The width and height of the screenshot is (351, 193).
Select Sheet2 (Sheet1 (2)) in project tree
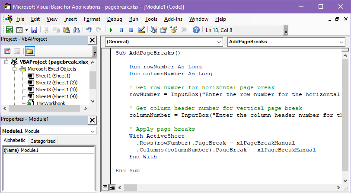[57, 83]
